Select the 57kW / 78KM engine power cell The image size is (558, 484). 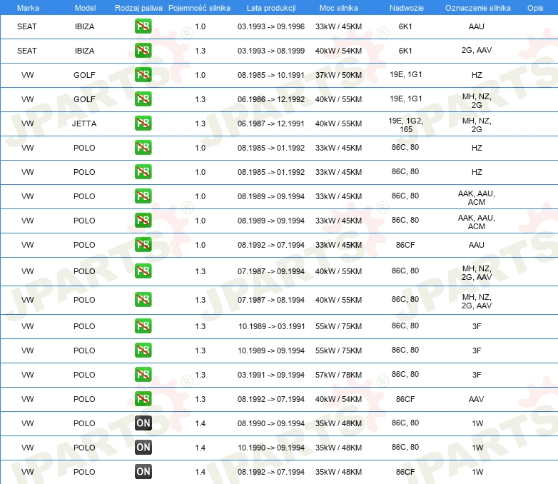[x=338, y=375]
